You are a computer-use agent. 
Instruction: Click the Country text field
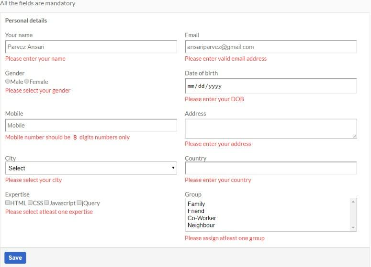tap(271, 168)
